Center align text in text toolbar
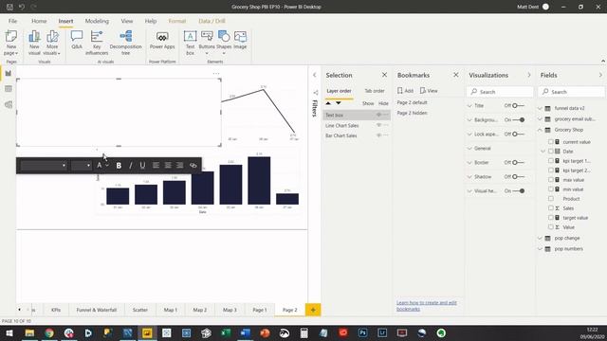 168,166
